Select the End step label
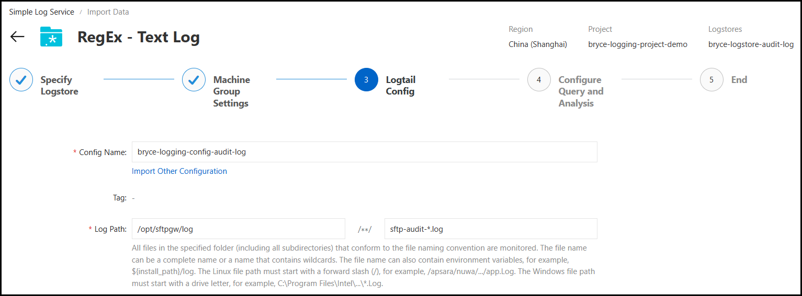The image size is (802, 296). click(x=739, y=80)
